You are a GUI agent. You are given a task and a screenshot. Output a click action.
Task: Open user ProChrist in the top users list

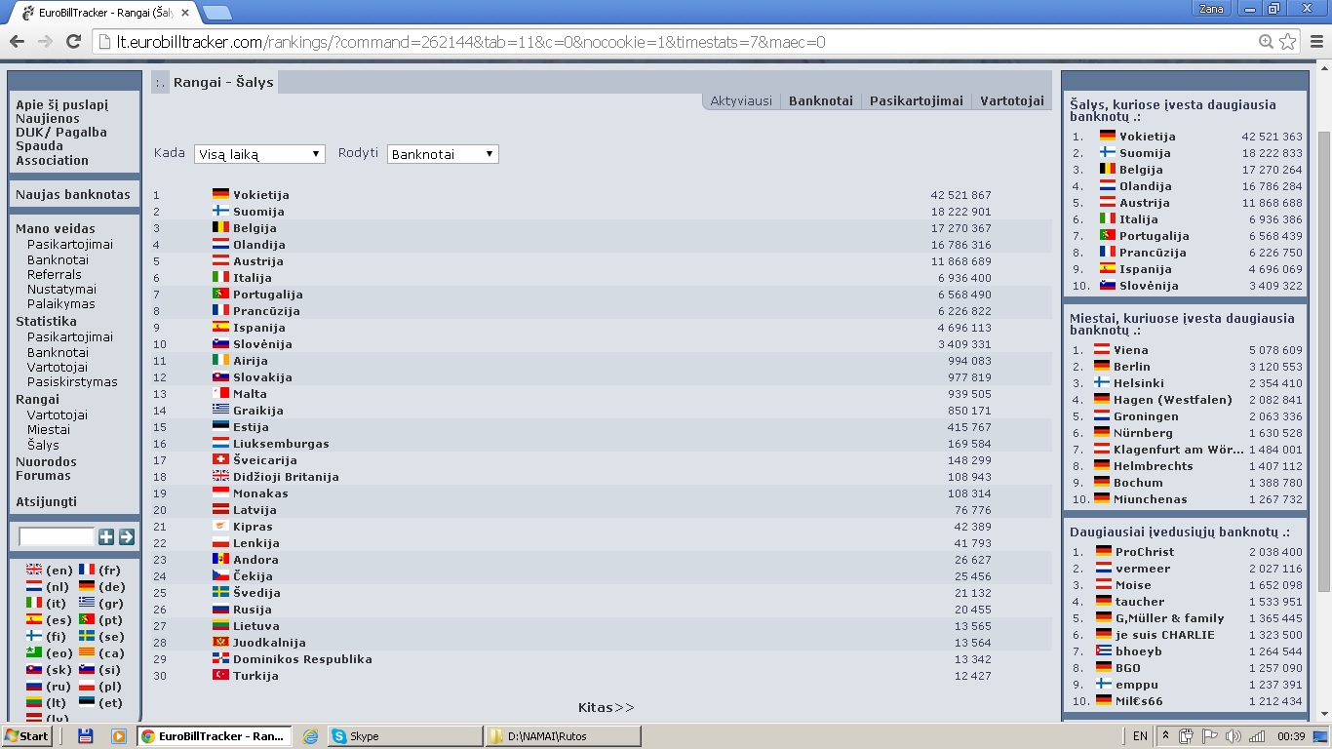[x=1145, y=552]
